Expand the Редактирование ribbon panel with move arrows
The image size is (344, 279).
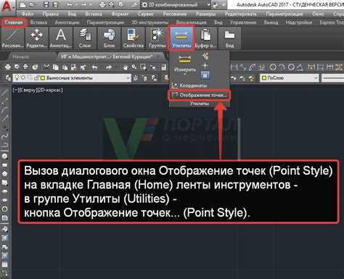[x=36, y=38]
